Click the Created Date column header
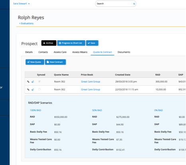 click(x=123, y=75)
